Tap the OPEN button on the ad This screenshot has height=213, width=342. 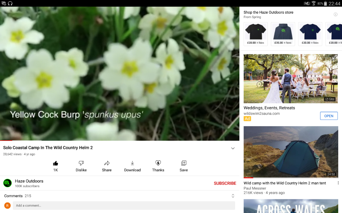point(329,116)
